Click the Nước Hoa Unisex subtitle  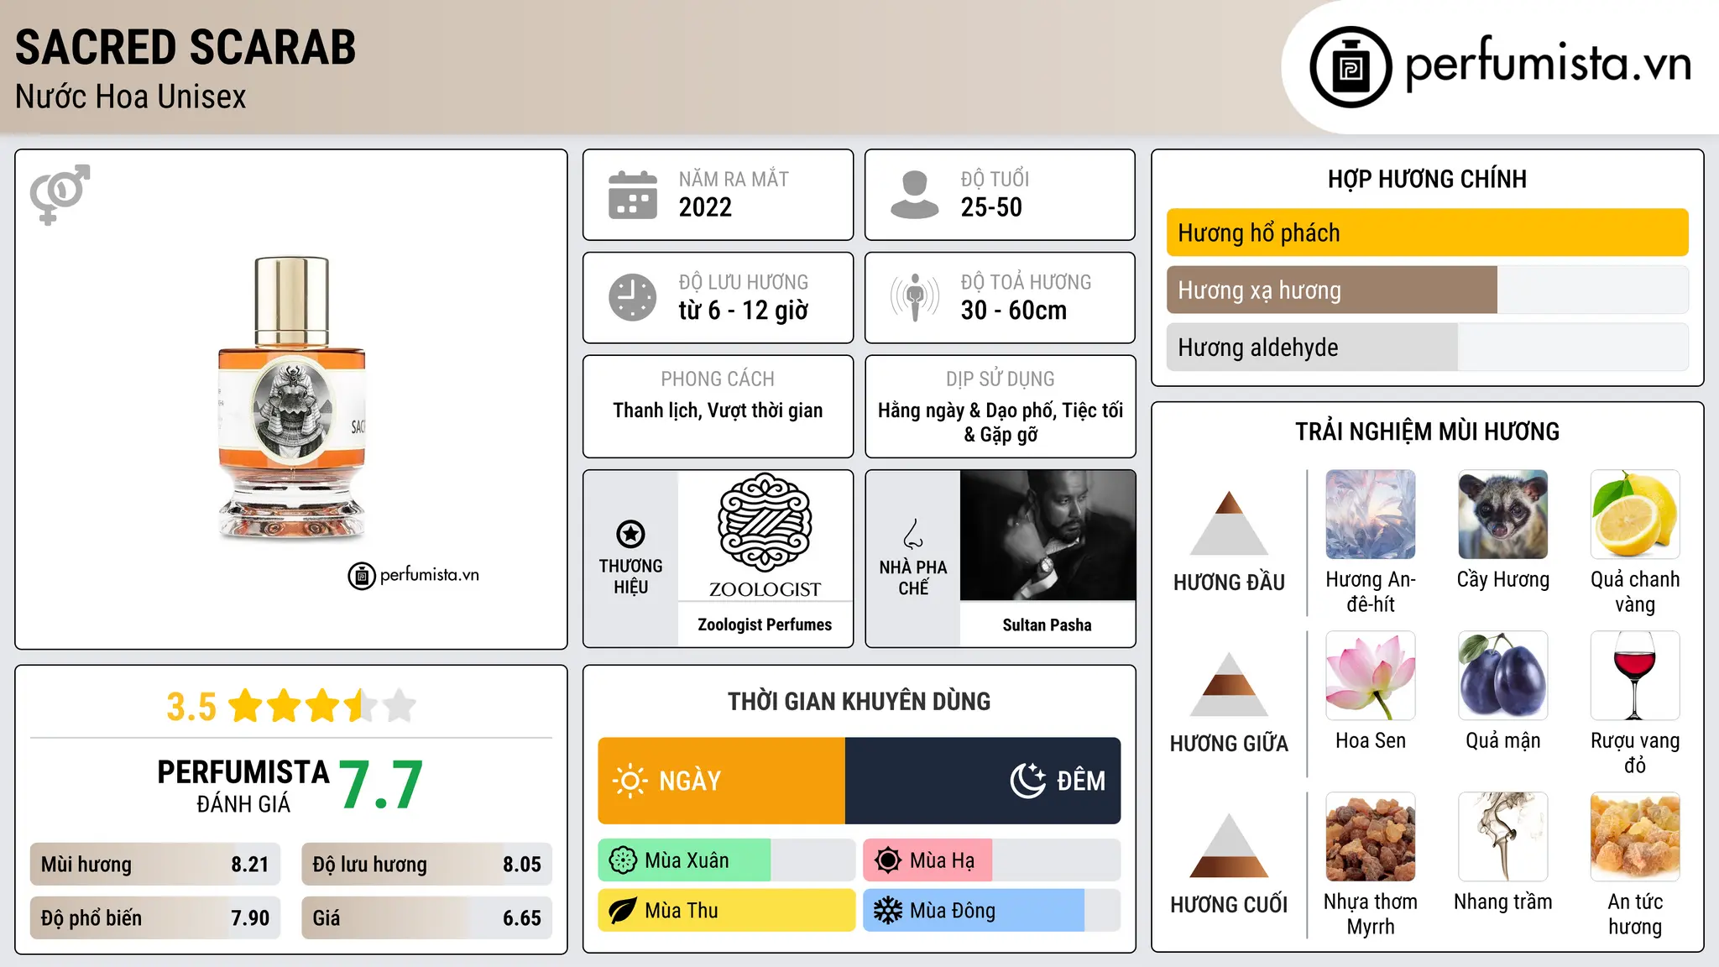click(131, 97)
